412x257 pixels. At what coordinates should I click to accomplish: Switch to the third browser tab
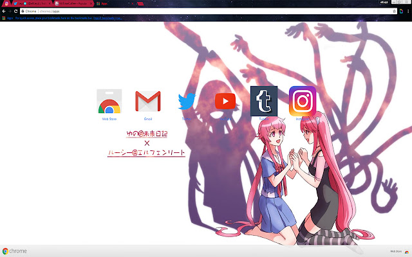click(x=73, y=4)
